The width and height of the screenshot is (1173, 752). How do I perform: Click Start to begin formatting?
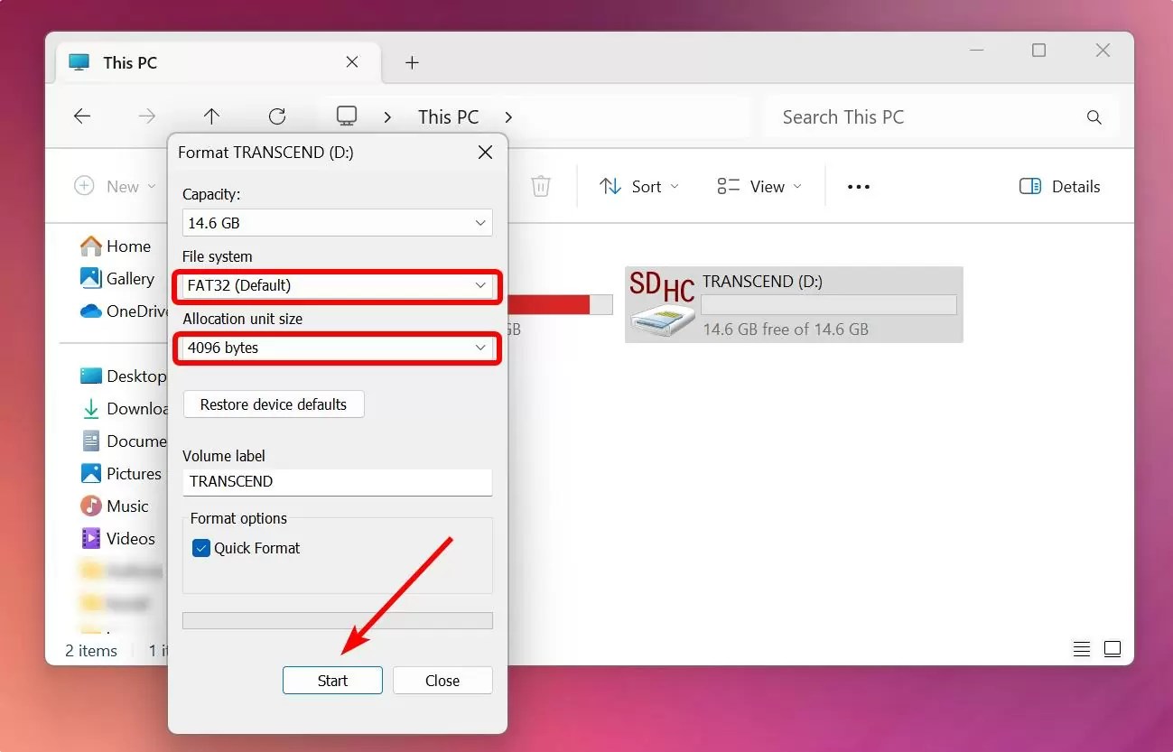tap(332, 680)
